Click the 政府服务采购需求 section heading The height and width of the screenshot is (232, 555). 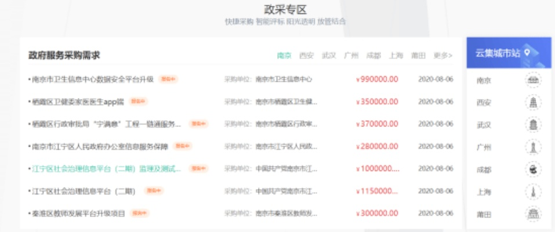64,55
